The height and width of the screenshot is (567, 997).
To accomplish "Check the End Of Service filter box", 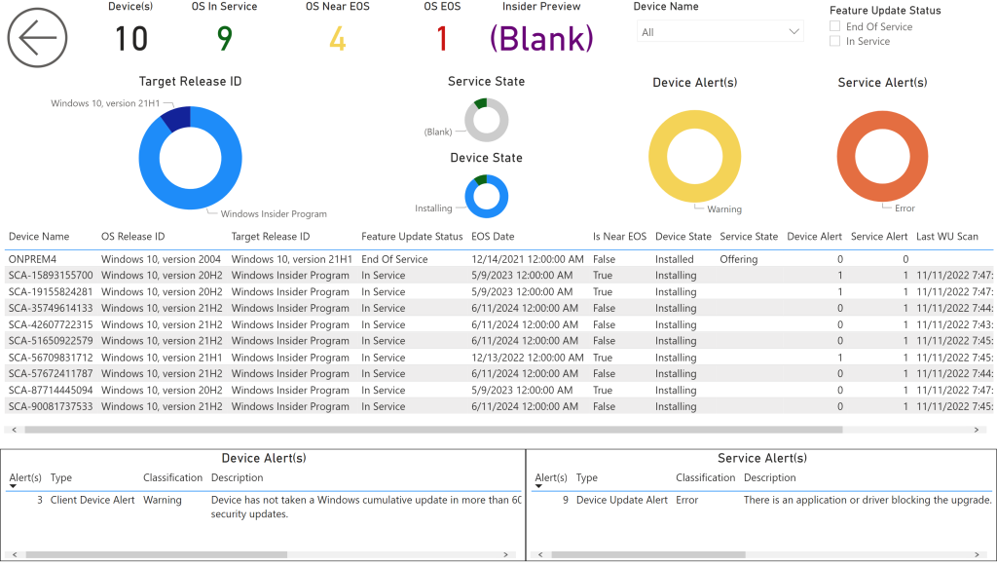I will [834, 26].
